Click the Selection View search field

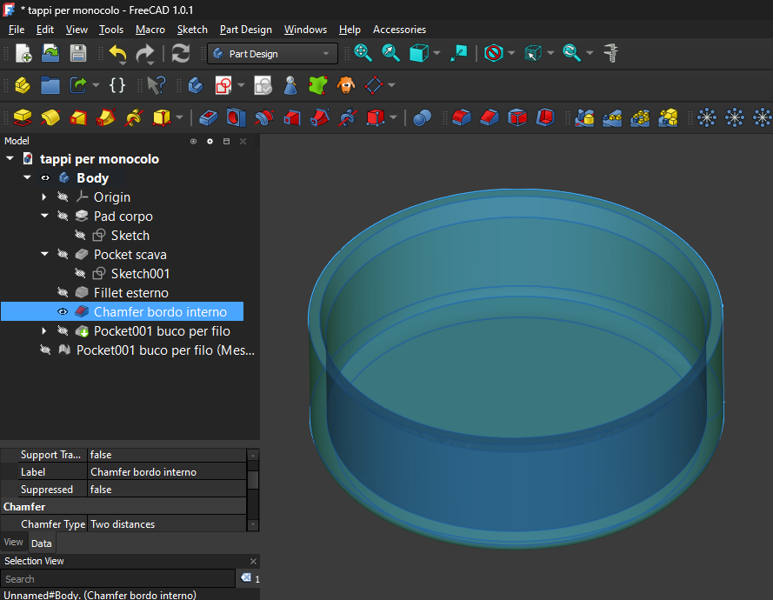click(x=117, y=579)
